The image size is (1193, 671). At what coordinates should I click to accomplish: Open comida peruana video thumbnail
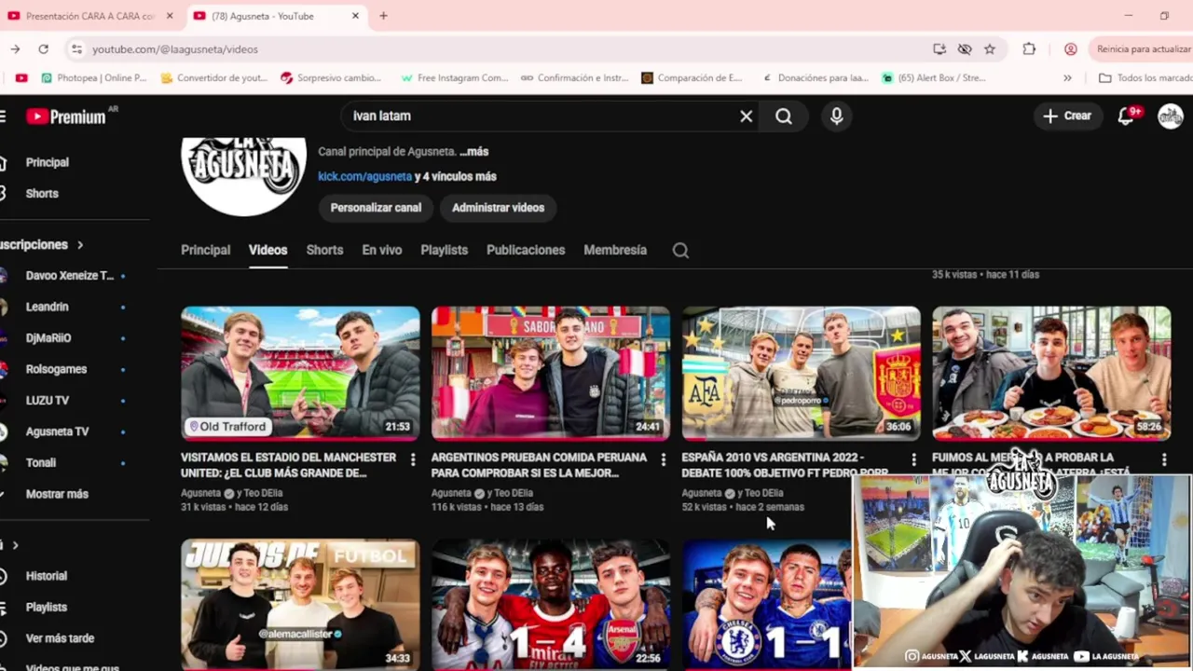(x=550, y=373)
